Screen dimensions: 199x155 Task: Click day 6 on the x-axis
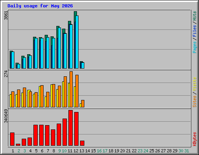click(42, 151)
